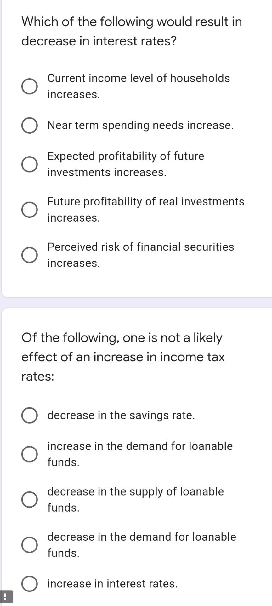Viewport: 272px width, 606px height.
Task: Choose "increase in the demand for loanable funds."
Action: pyautogui.click(x=29, y=454)
